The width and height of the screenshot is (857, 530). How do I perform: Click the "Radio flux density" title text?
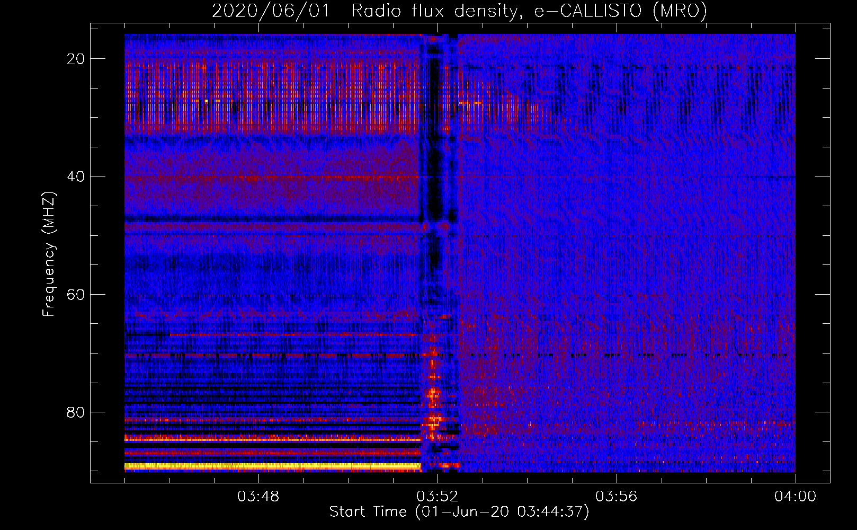[434, 11]
